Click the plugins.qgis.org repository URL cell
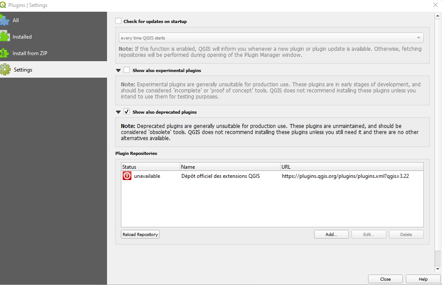 (345, 176)
